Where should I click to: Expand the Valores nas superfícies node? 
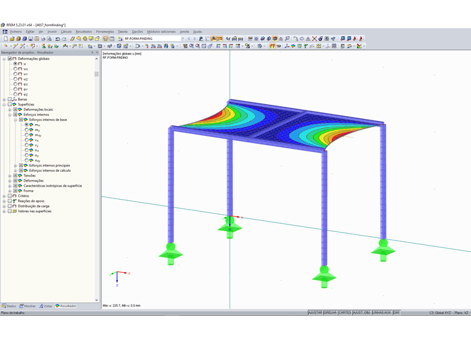(x=4, y=211)
